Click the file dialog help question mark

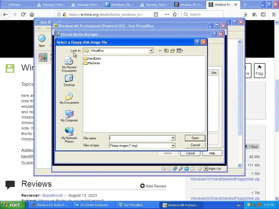coord(197,42)
